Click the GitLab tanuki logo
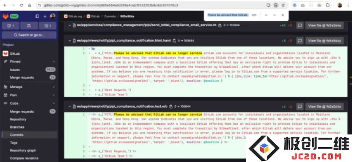Viewport: 352px width, 162px height. pyautogui.click(x=5, y=16)
